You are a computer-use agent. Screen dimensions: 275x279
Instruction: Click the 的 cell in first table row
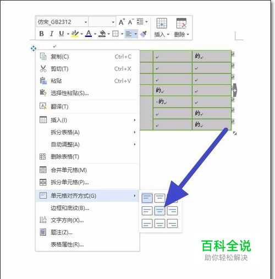212,56
